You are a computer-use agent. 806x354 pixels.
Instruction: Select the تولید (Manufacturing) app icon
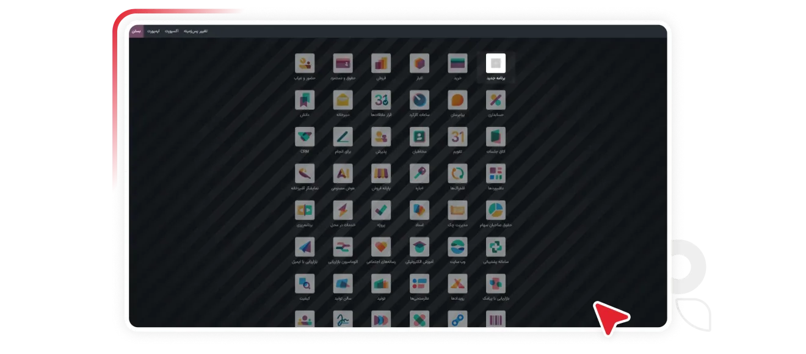pos(381,284)
